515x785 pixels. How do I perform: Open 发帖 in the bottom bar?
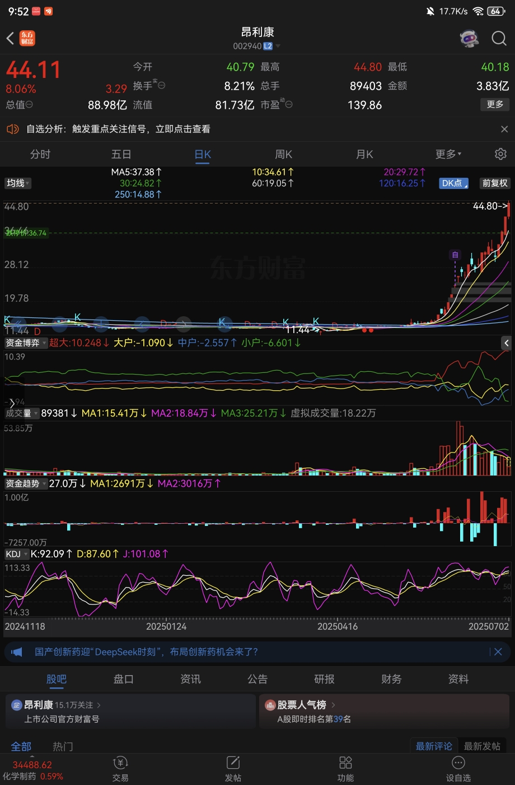click(233, 769)
